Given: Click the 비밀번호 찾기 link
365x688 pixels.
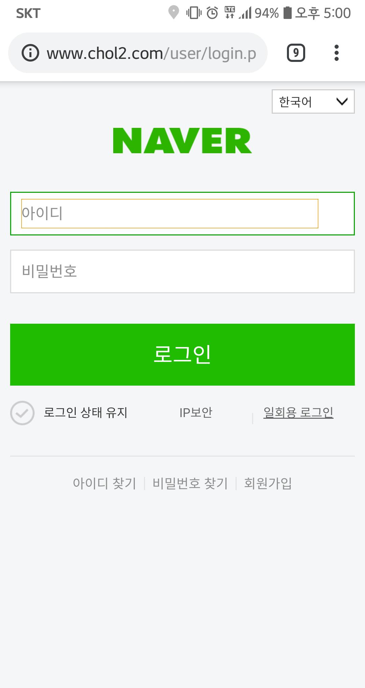Looking at the screenshot, I should click(x=190, y=483).
